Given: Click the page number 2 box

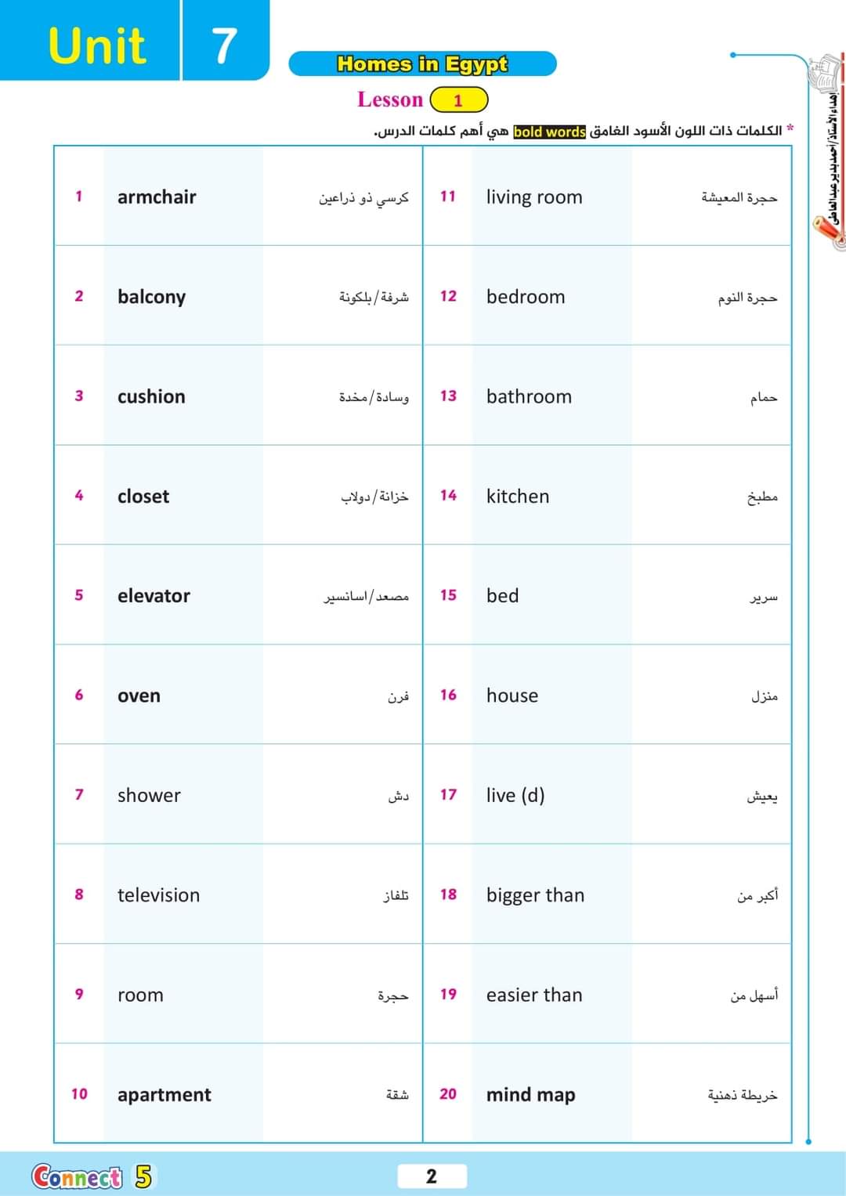Looking at the screenshot, I should (x=432, y=1176).
